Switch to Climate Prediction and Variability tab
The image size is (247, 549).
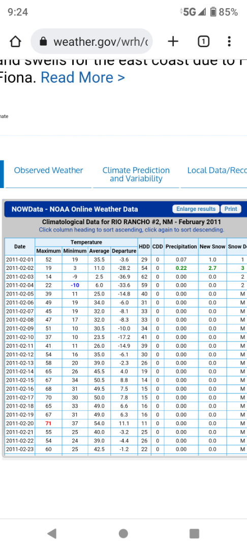pos(136,174)
